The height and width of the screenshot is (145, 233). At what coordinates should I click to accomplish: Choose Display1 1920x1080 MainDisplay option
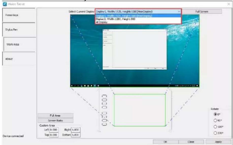click(138, 16)
